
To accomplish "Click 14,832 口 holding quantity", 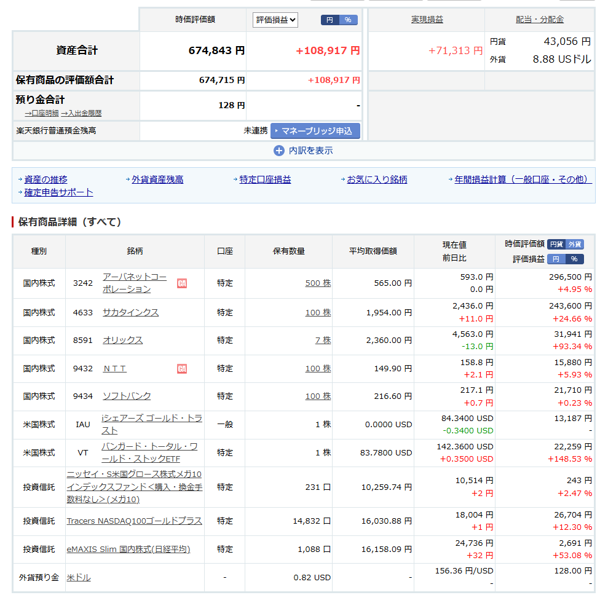I will pyautogui.click(x=312, y=521).
